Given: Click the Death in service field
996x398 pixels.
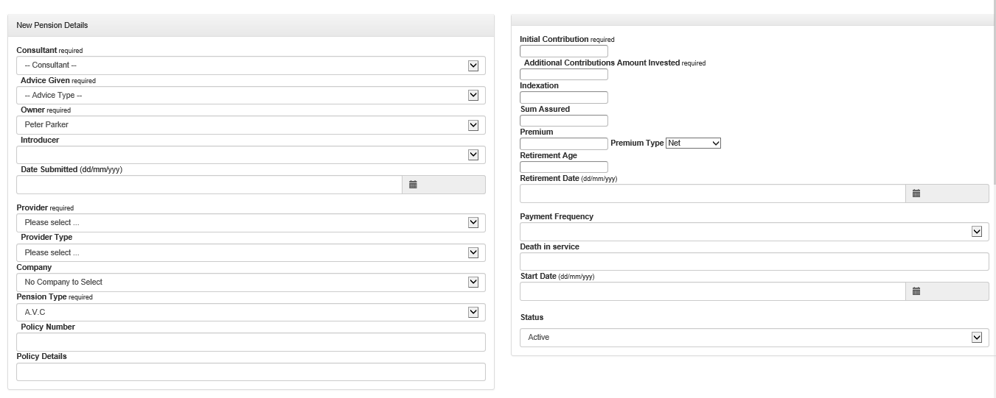Looking at the screenshot, I should [x=754, y=262].
